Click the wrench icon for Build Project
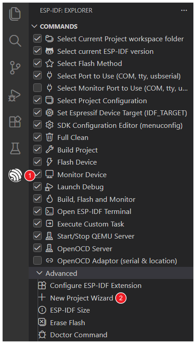 (49, 150)
